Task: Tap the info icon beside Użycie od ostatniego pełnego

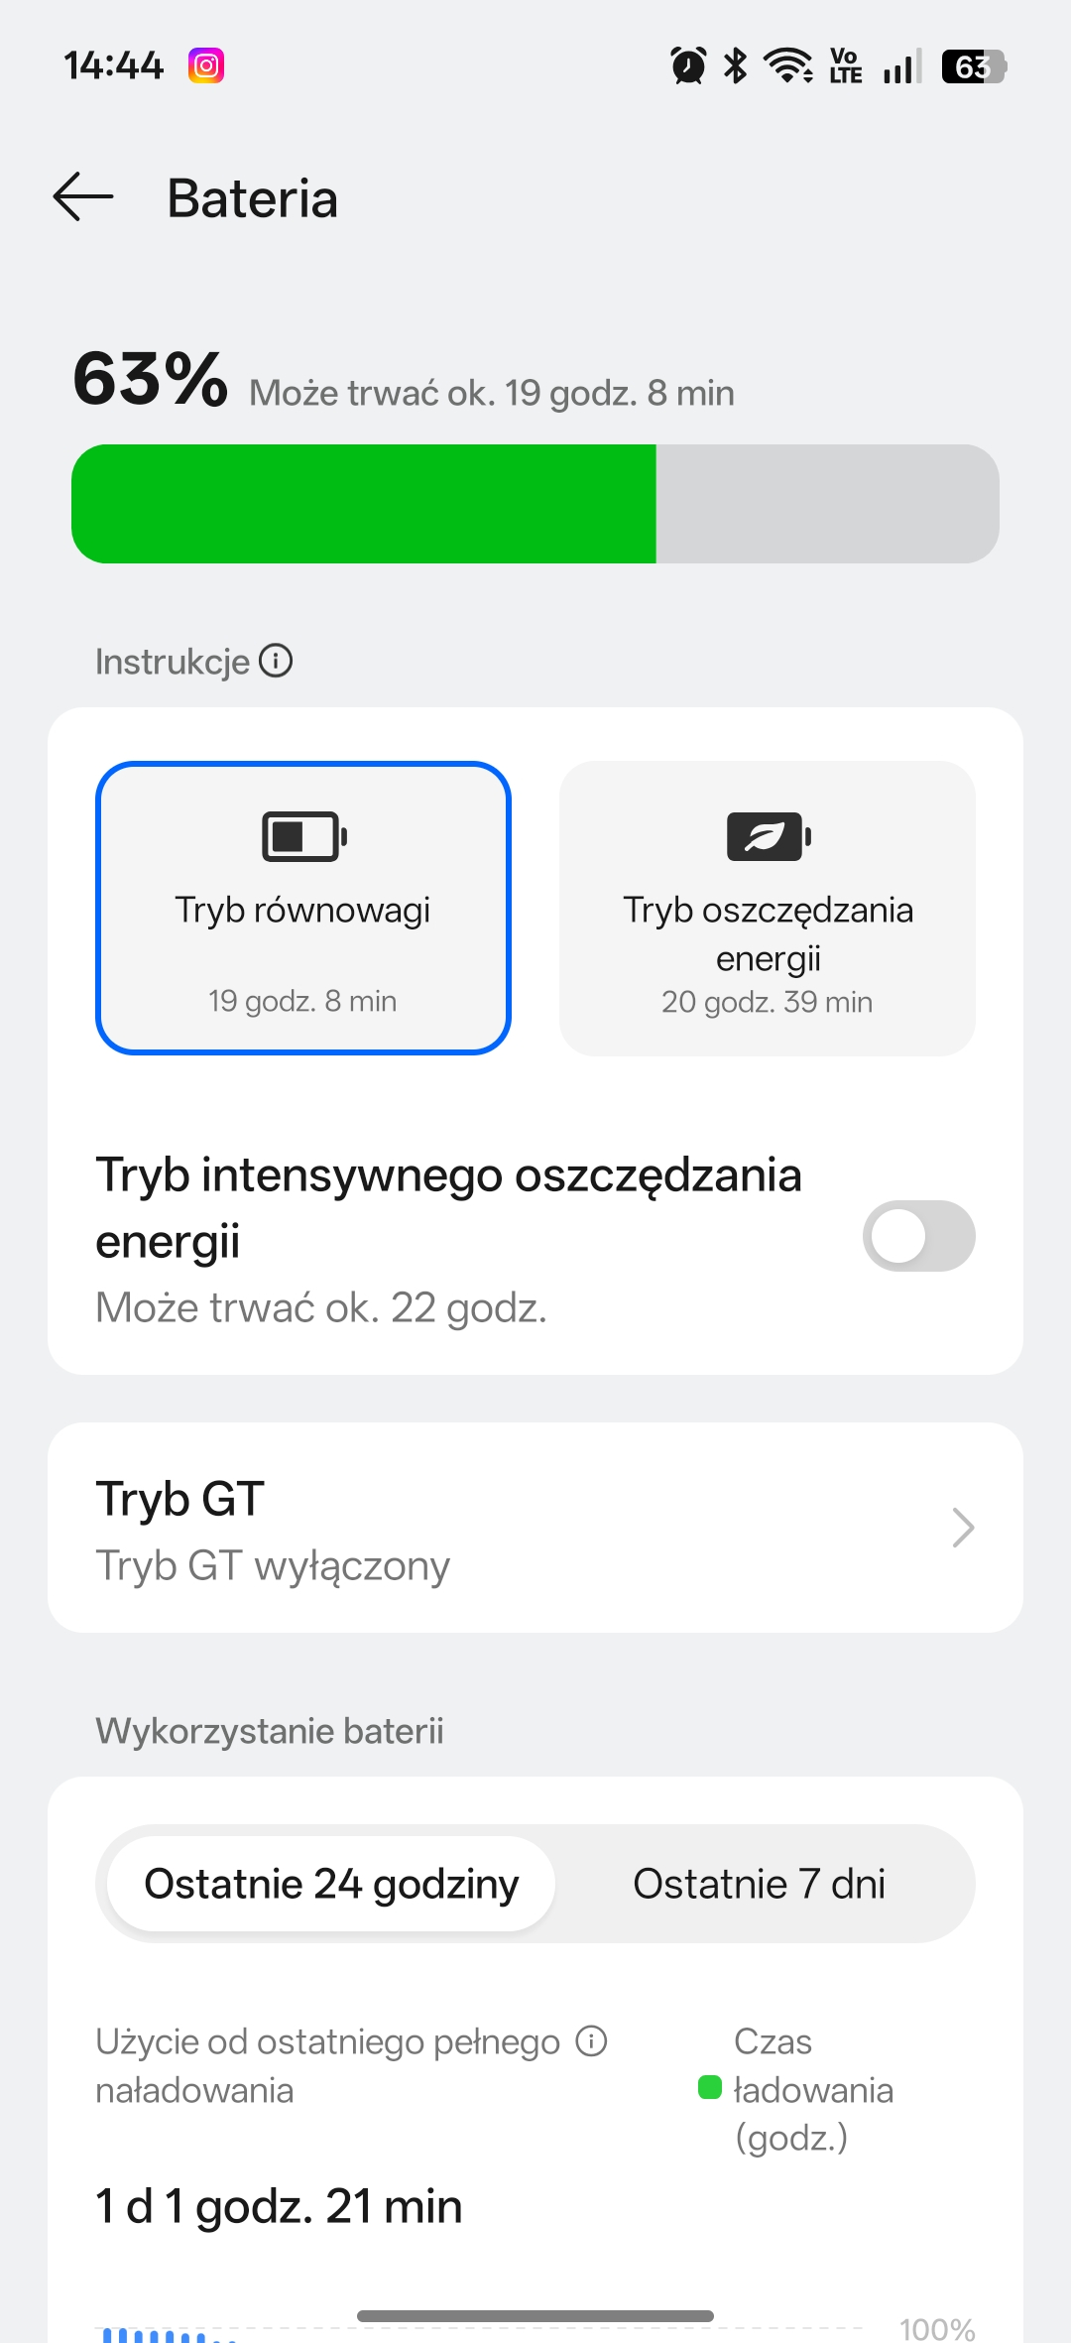Action: [x=592, y=2041]
